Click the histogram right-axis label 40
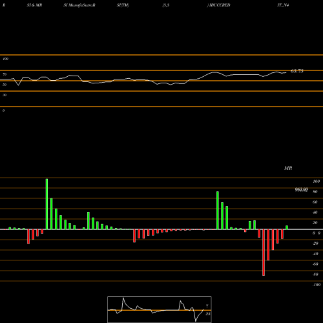The height and width of the screenshot is (323, 323). pyautogui.click(x=315, y=213)
